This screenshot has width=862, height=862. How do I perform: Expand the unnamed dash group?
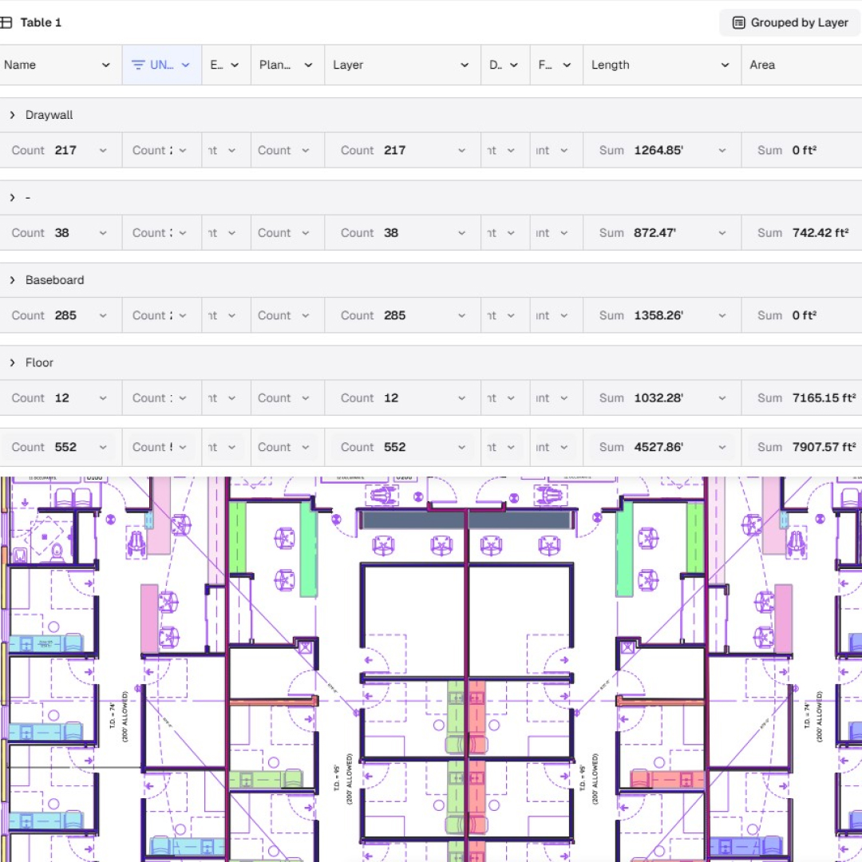point(13,197)
